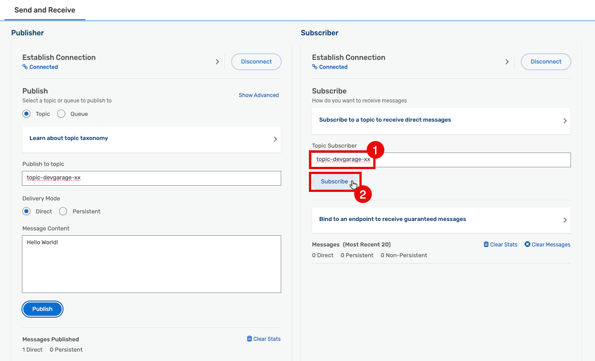Click Subscriber 'Connected' status text

coord(333,67)
